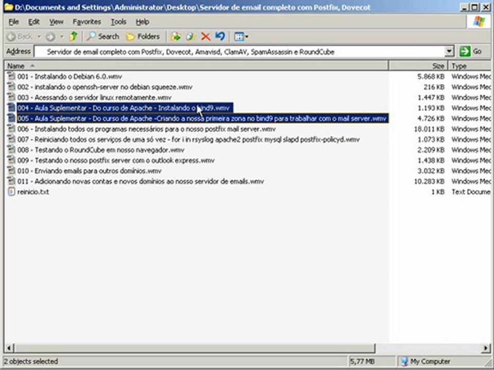Click the My Computer status bar icon
Viewport: 494px width, 370px height.
click(x=404, y=361)
